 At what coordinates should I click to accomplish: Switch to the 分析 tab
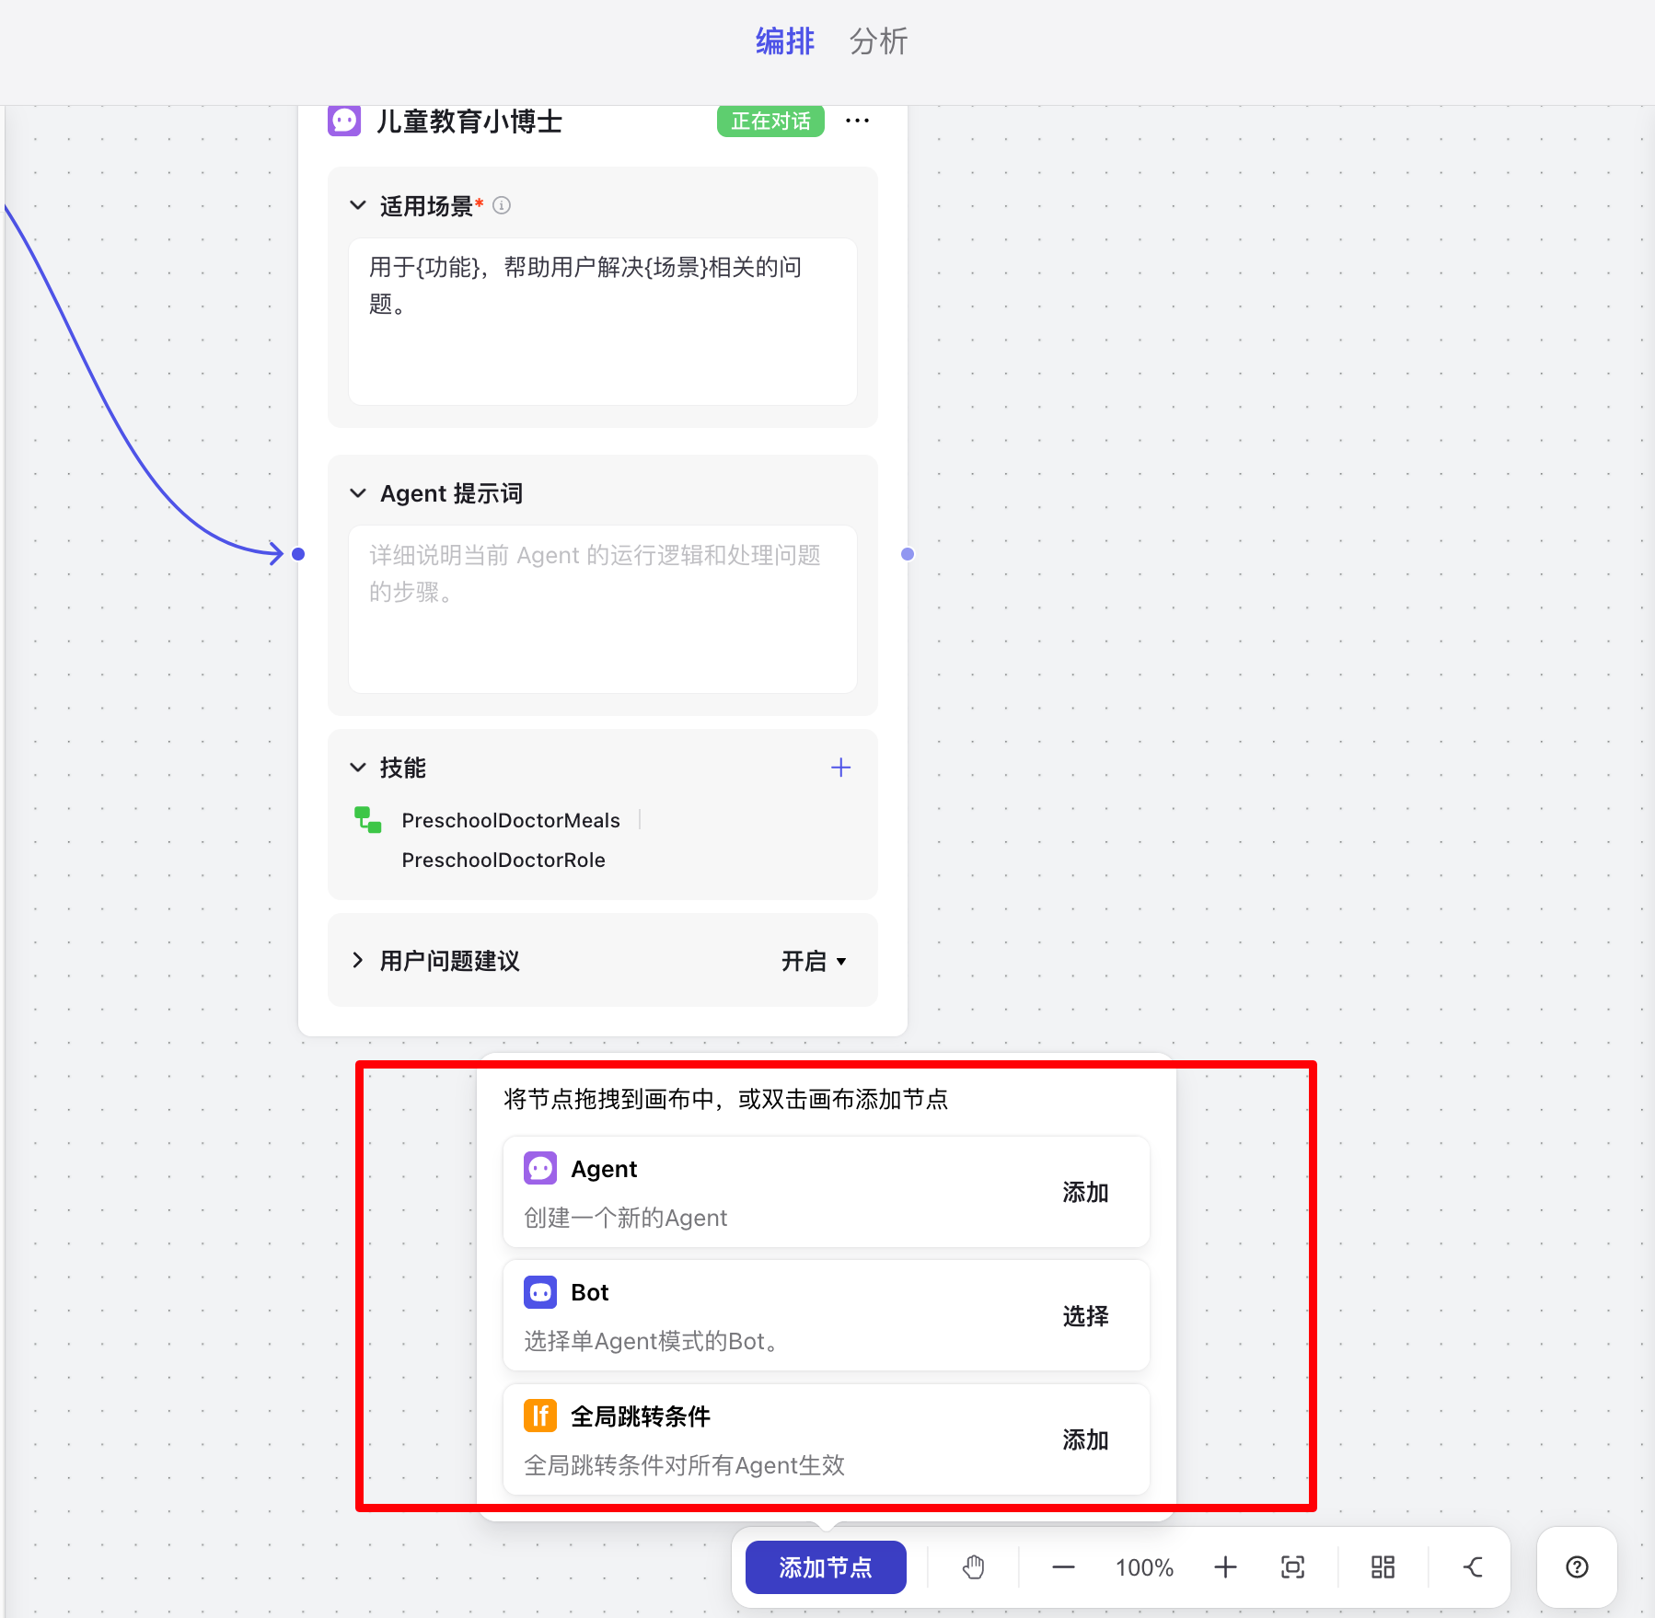878,41
